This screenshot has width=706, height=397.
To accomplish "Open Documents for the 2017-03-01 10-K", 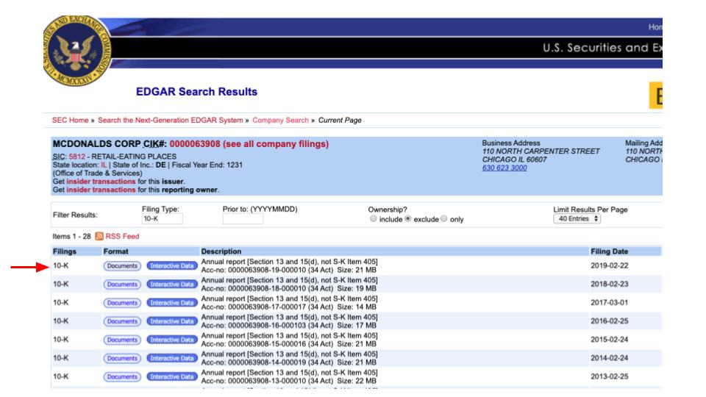I will tap(122, 303).
